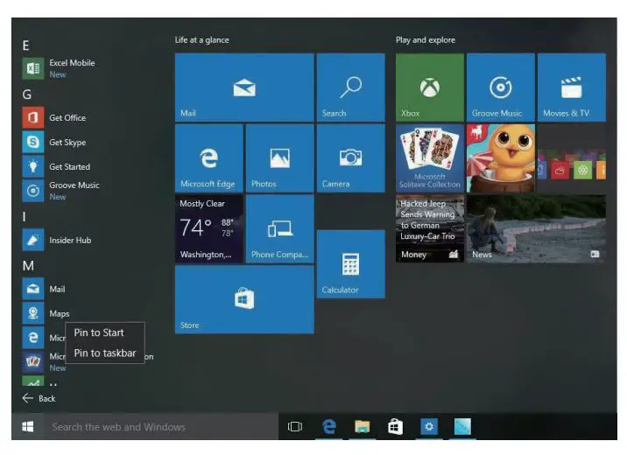The image size is (627, 455).
Task: Open File Explorer from the taskbar
Action: point(363,427)
